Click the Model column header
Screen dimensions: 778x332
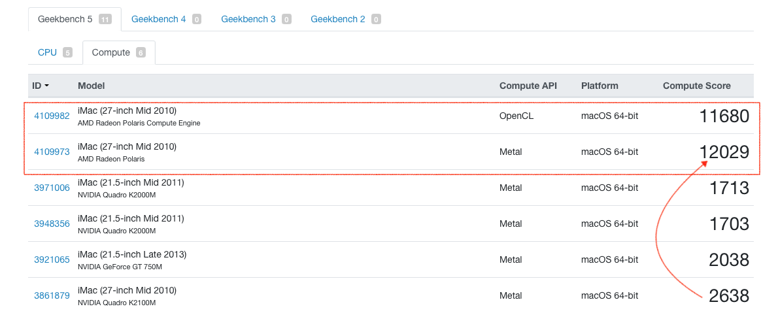click(92, 86)
